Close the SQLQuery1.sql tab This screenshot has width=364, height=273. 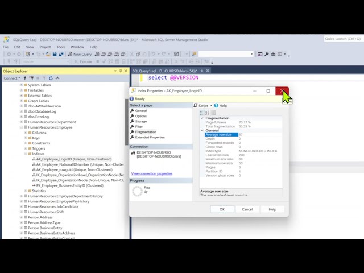208,71
